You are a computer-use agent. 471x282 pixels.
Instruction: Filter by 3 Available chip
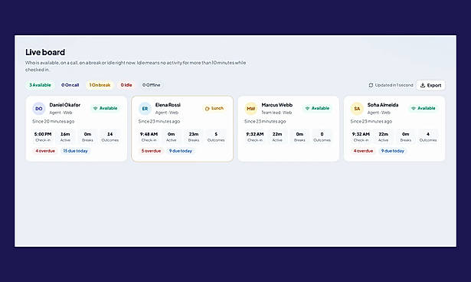40,85
